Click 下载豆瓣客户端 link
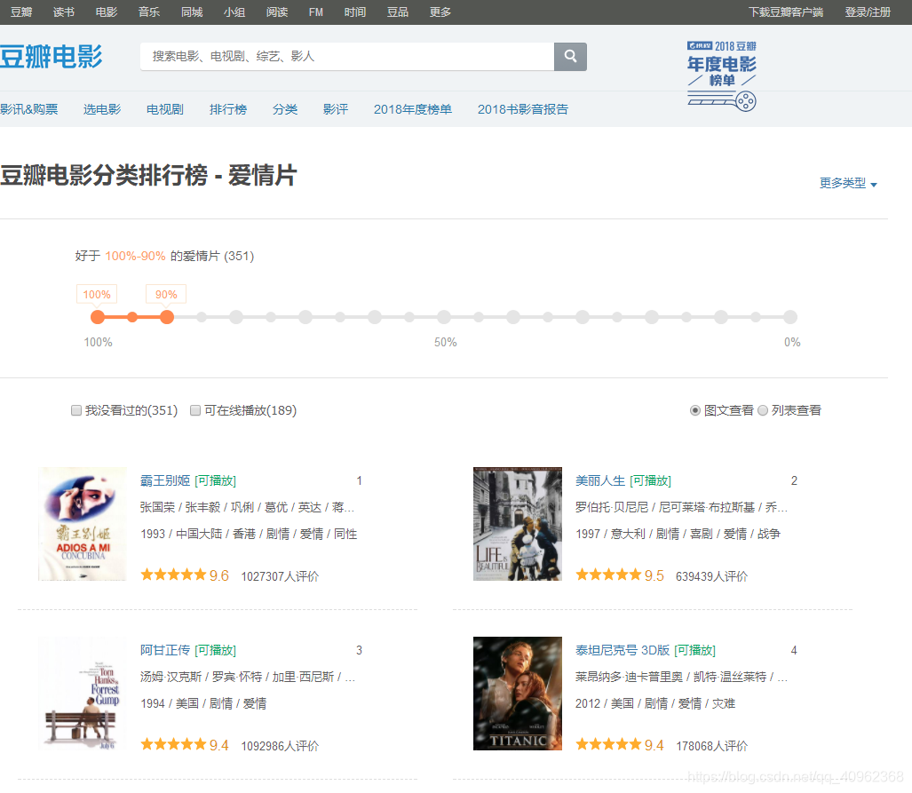This screenshot has height=793, width=912. [786, 12]
